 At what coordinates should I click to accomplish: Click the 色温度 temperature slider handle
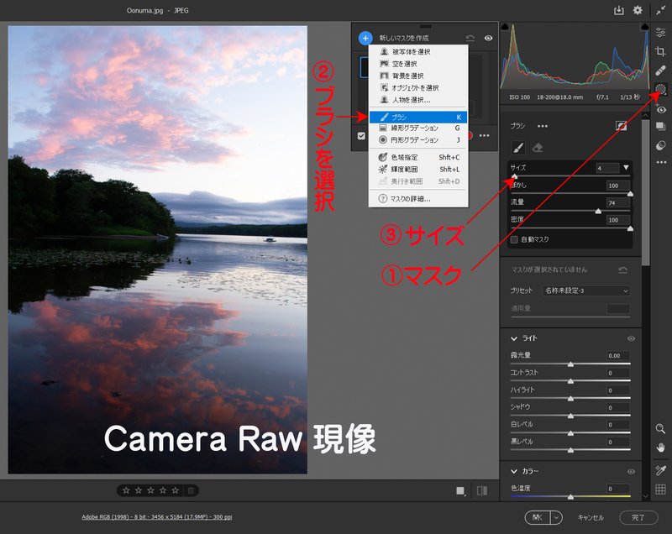click(570, 497)
